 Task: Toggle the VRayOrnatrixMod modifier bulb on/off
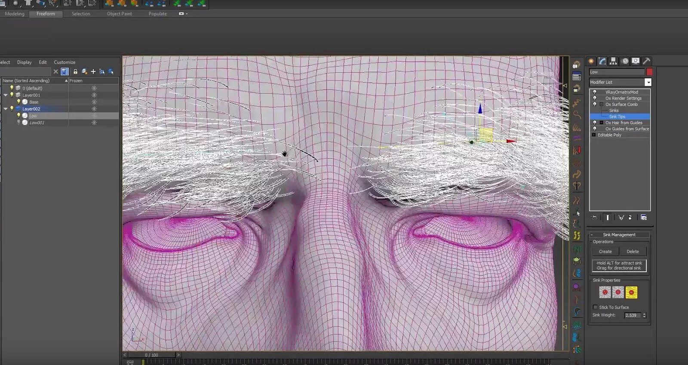pos(595,92)
